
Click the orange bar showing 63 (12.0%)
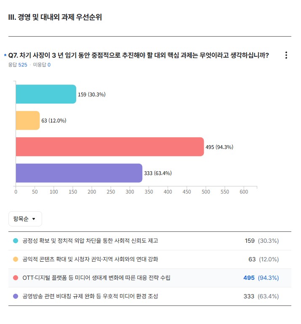point(28,120)
